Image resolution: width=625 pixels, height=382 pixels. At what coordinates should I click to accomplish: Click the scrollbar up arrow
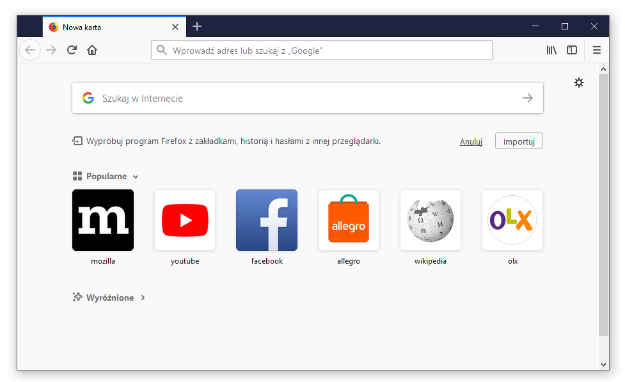[x=603, y=69]
